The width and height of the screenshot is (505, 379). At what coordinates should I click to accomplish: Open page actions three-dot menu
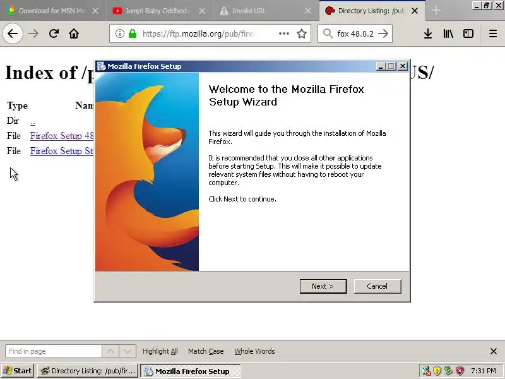283,33
